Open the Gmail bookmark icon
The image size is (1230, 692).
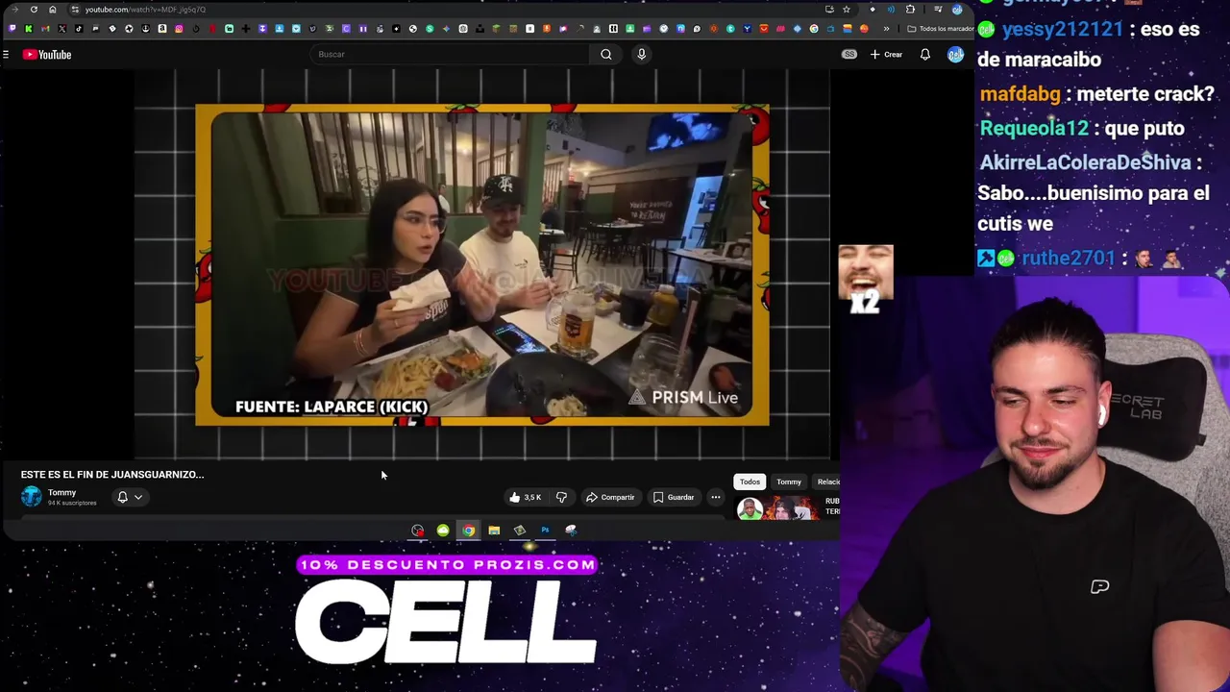tap(45, 28)
